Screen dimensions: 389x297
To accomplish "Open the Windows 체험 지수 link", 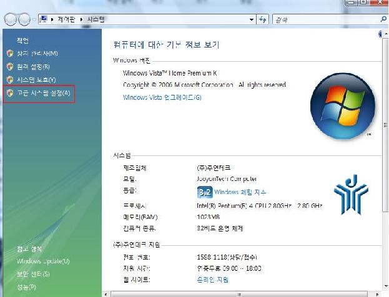I will 240,192.
